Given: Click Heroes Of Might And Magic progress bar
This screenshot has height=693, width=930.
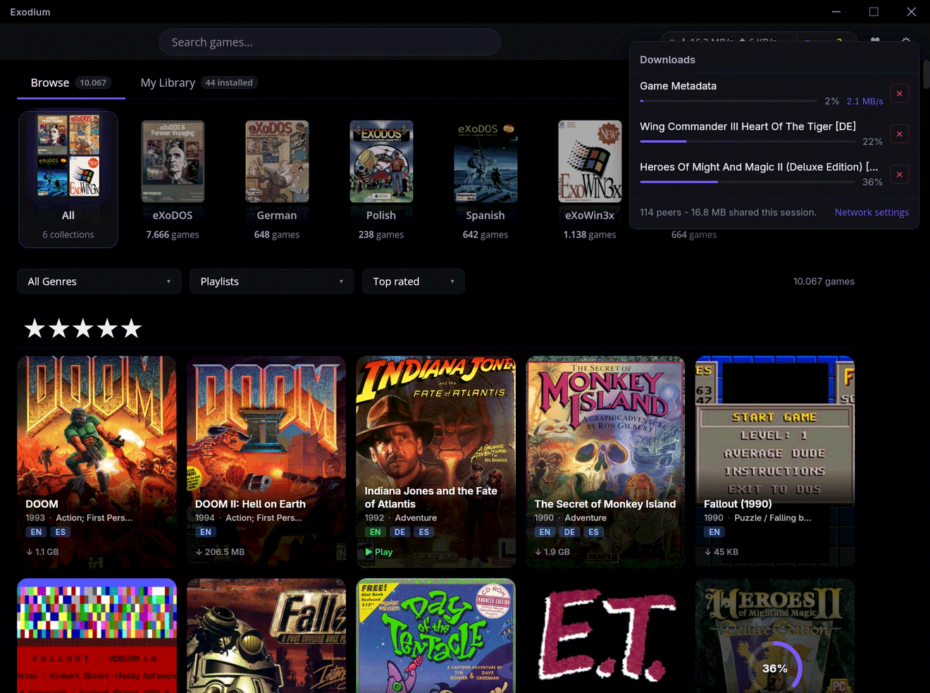Looking at the screenshot, I should [748, 182].
